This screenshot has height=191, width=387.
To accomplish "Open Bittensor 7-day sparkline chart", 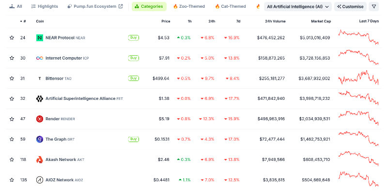I will [x=358, y=78].
